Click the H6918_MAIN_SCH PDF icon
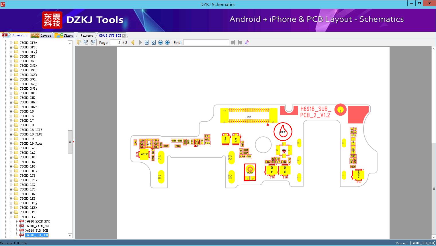The image size is (436, 246). (x=21, y=221)
